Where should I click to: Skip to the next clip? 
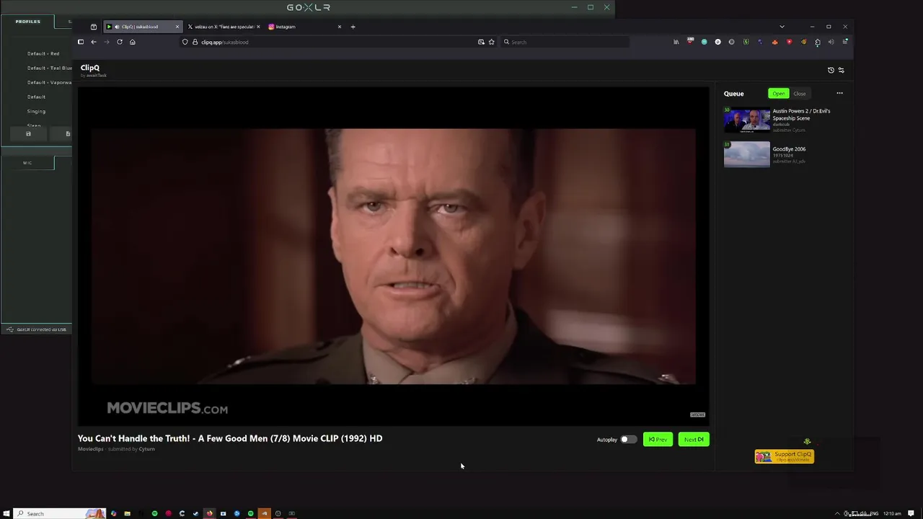point(694,439)
